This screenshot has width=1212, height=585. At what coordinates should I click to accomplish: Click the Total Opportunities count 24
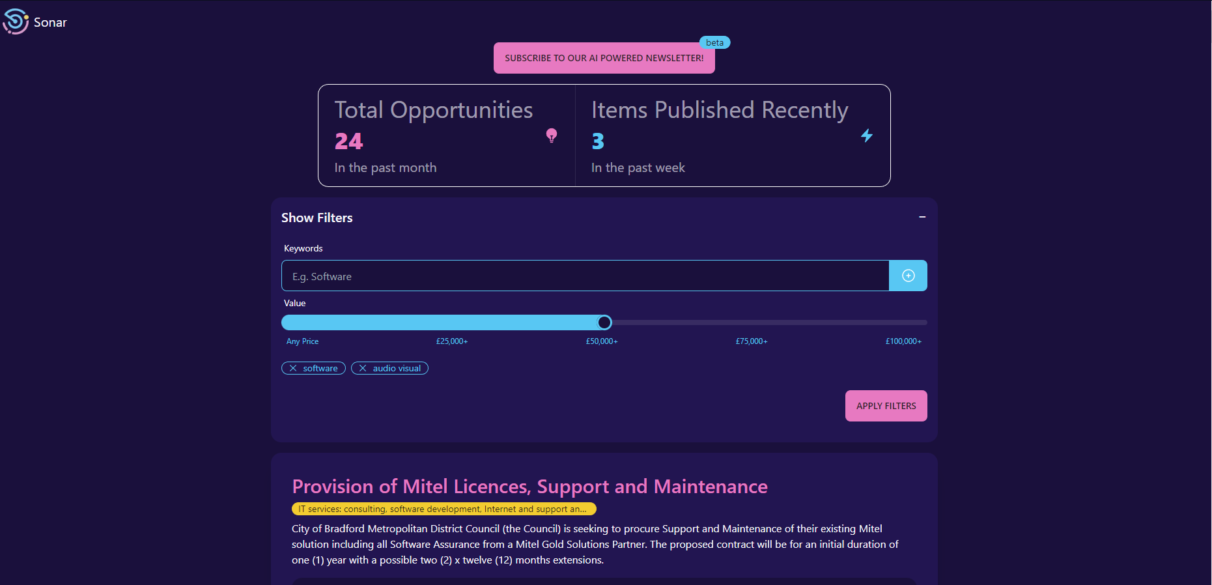pos(348,141)
